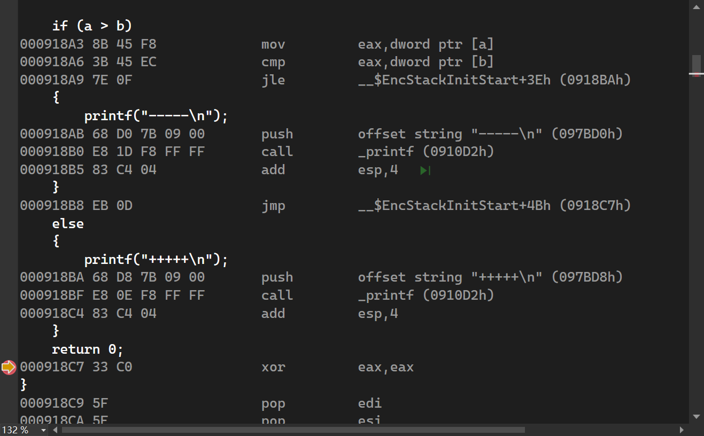Place cursor on the "if (a > b)" line

point(91,26)
